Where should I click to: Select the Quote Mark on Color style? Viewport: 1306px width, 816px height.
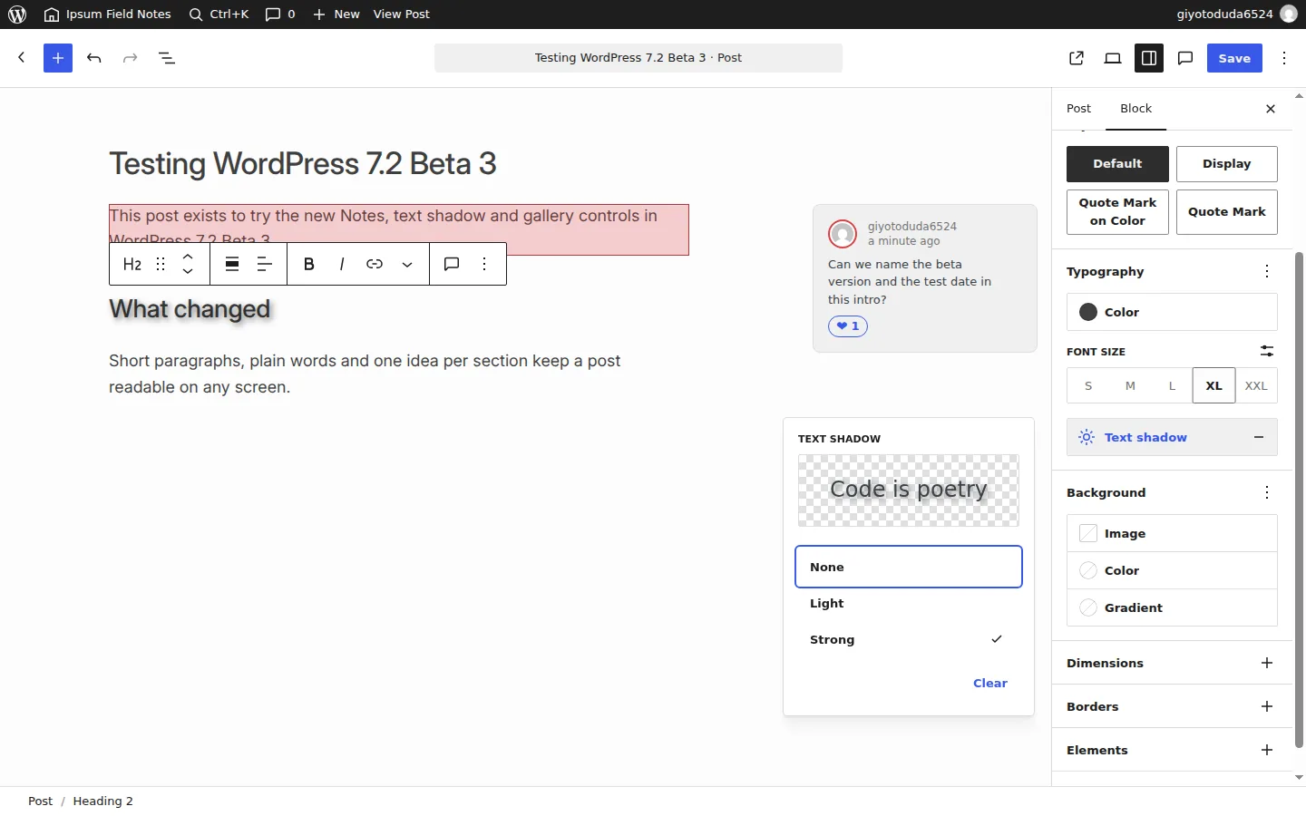click(x=1117, y=212)
